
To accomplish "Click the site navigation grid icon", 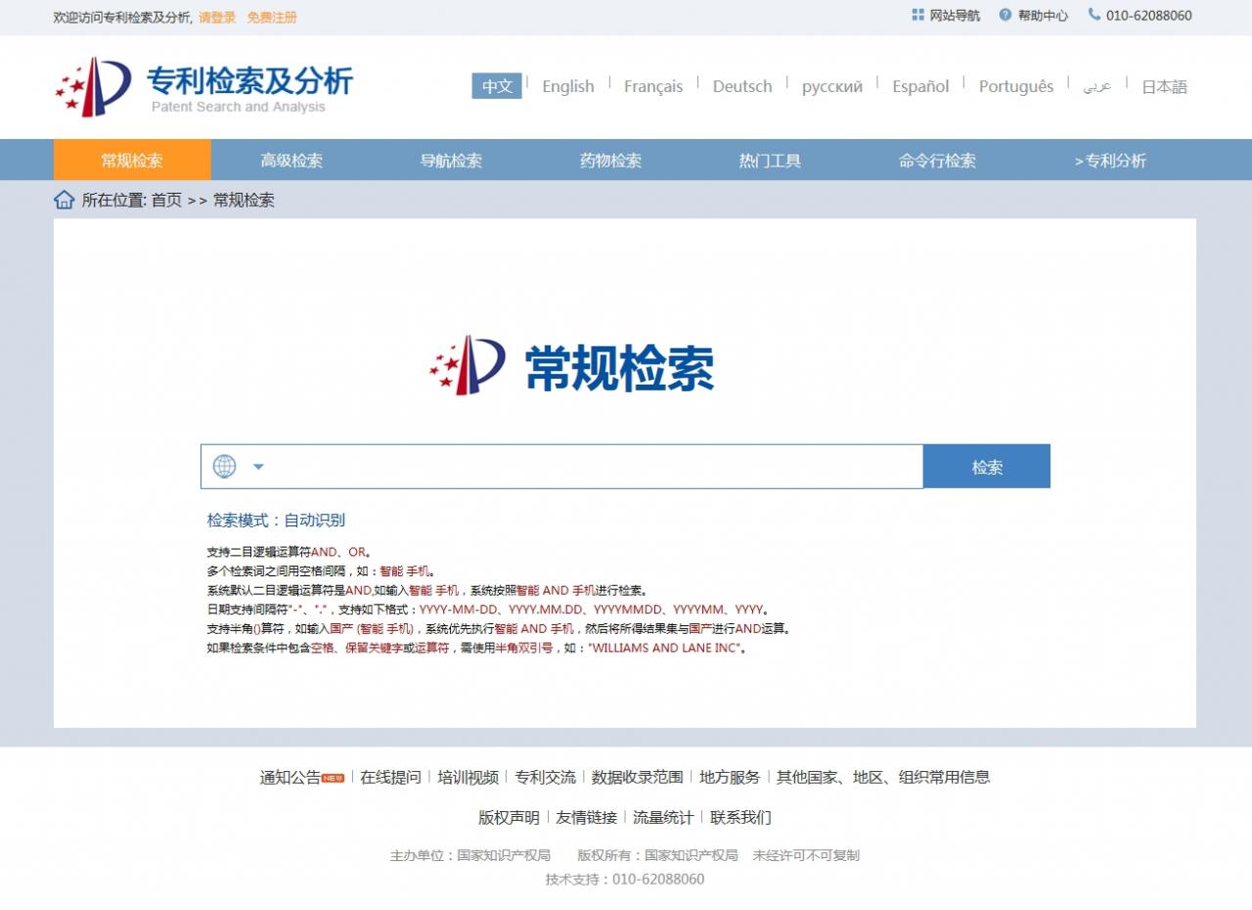I will 917,15.
